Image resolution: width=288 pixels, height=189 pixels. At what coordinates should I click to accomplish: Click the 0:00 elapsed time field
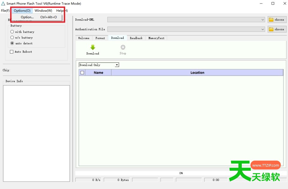click(x=216, y=180)
